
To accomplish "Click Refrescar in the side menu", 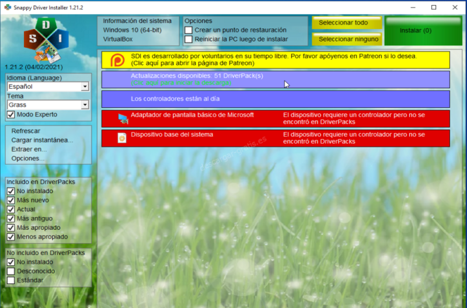I will coord(26,131).
